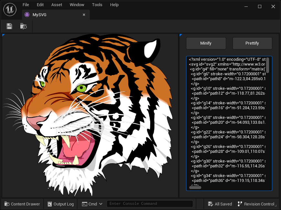Click the '<path id="path24"' line
281x210 pixels.
tap(228, 137)
